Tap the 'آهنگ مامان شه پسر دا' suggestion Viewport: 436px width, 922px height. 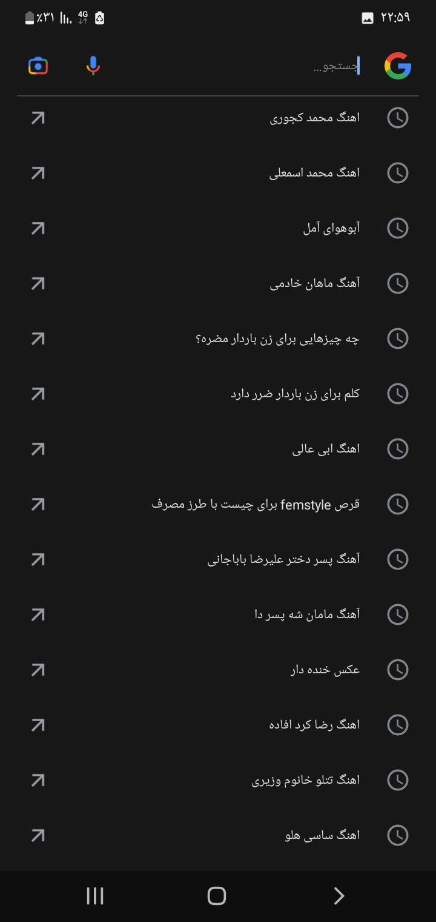307,614
